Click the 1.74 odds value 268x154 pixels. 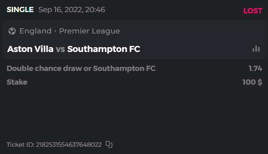tap(255, 69)
